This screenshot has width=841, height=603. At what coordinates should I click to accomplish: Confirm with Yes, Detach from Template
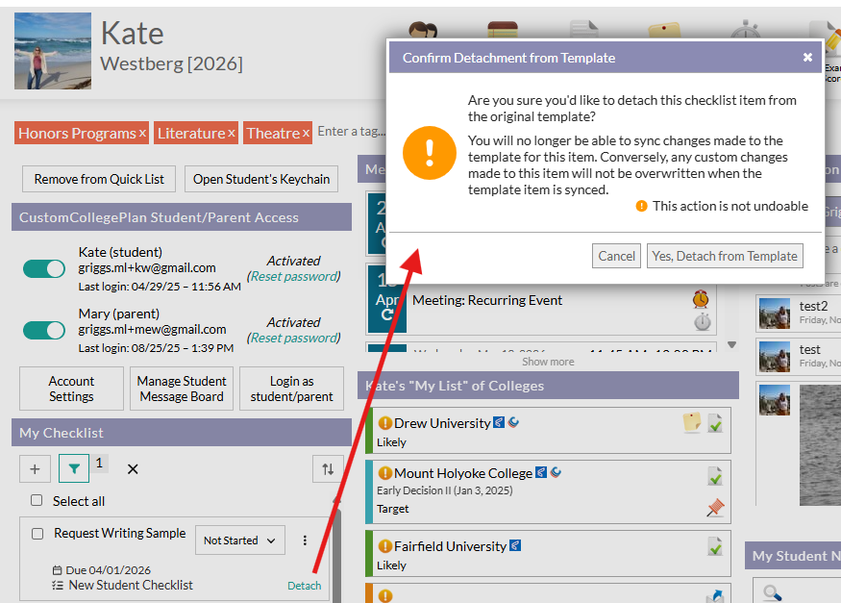click(725, 256)
